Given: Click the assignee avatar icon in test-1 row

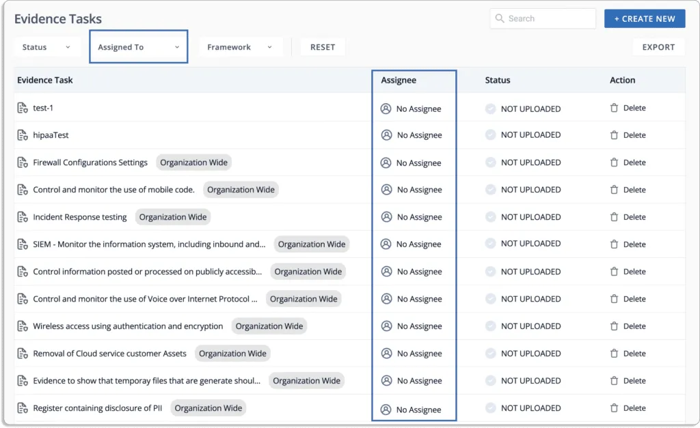Looking at the screenshot, I should click(x=386, y=109).
